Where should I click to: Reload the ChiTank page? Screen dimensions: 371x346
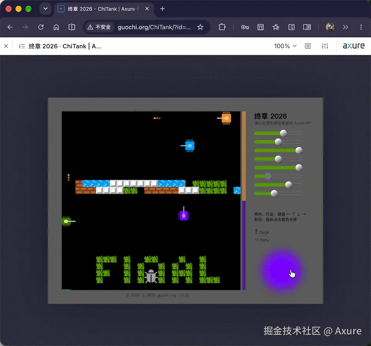coord(41,27)
